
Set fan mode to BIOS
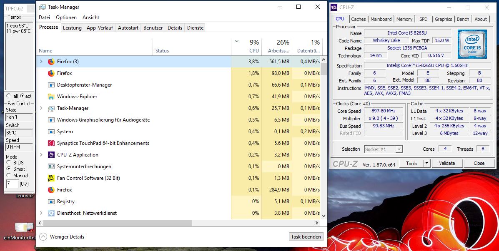point(9,162)
